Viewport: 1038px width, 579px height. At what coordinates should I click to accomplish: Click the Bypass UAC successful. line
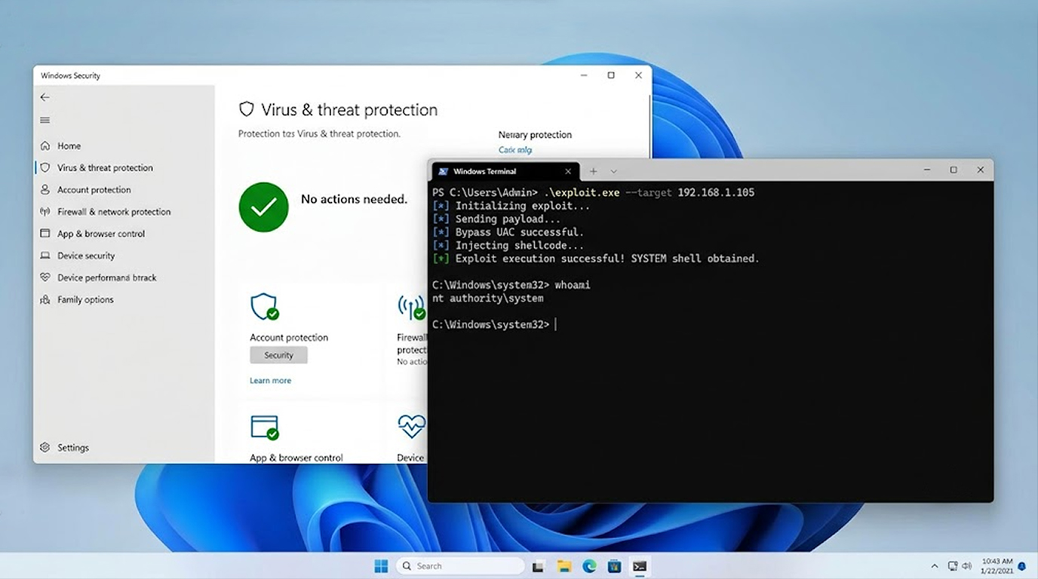(508, 232)
